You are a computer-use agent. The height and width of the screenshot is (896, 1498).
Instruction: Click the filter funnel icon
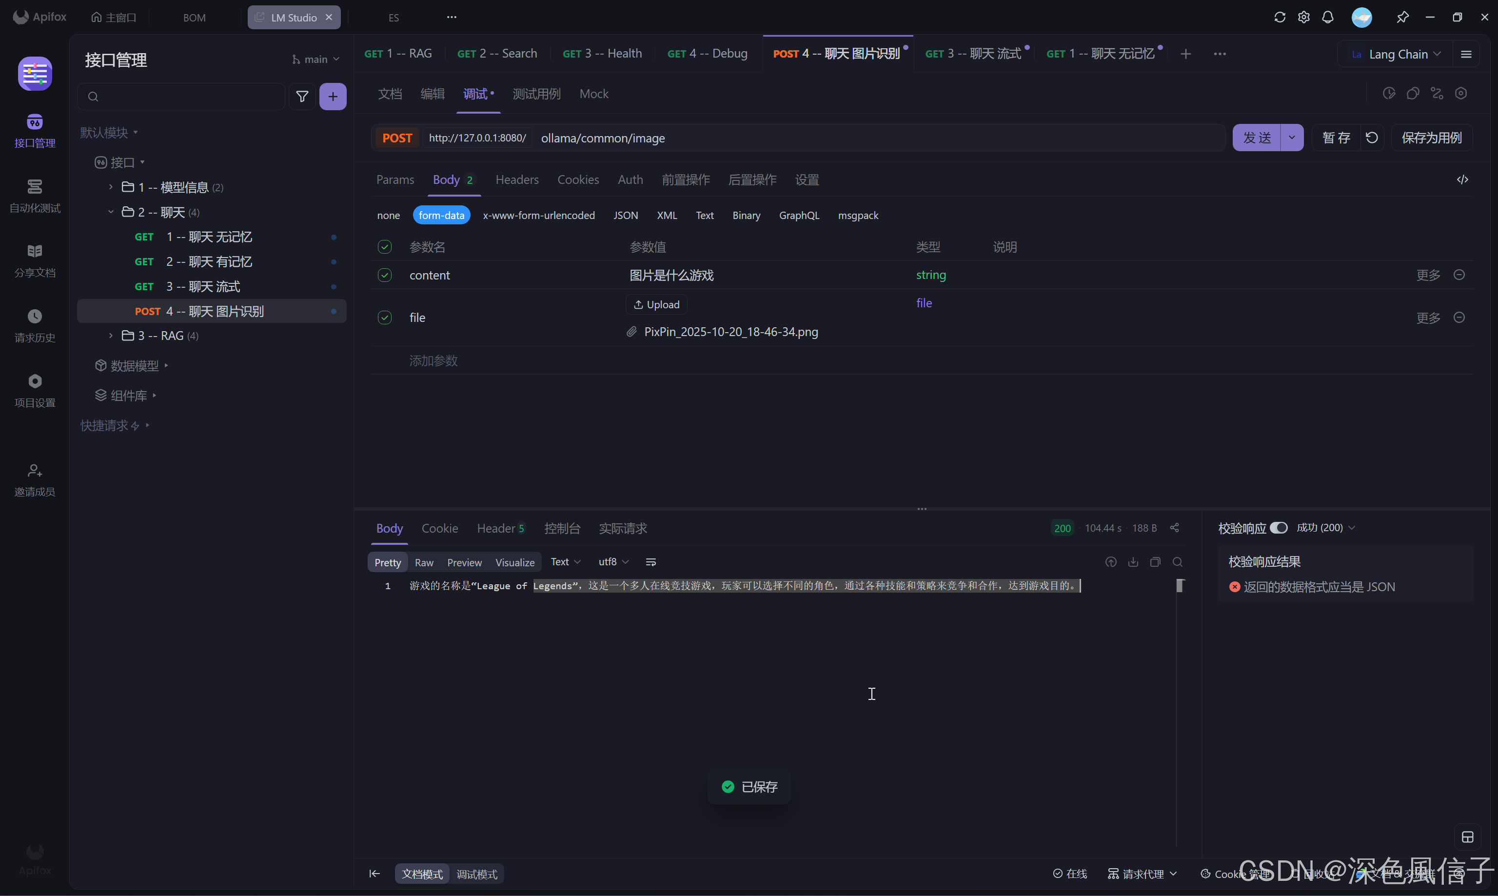[302, 97]
